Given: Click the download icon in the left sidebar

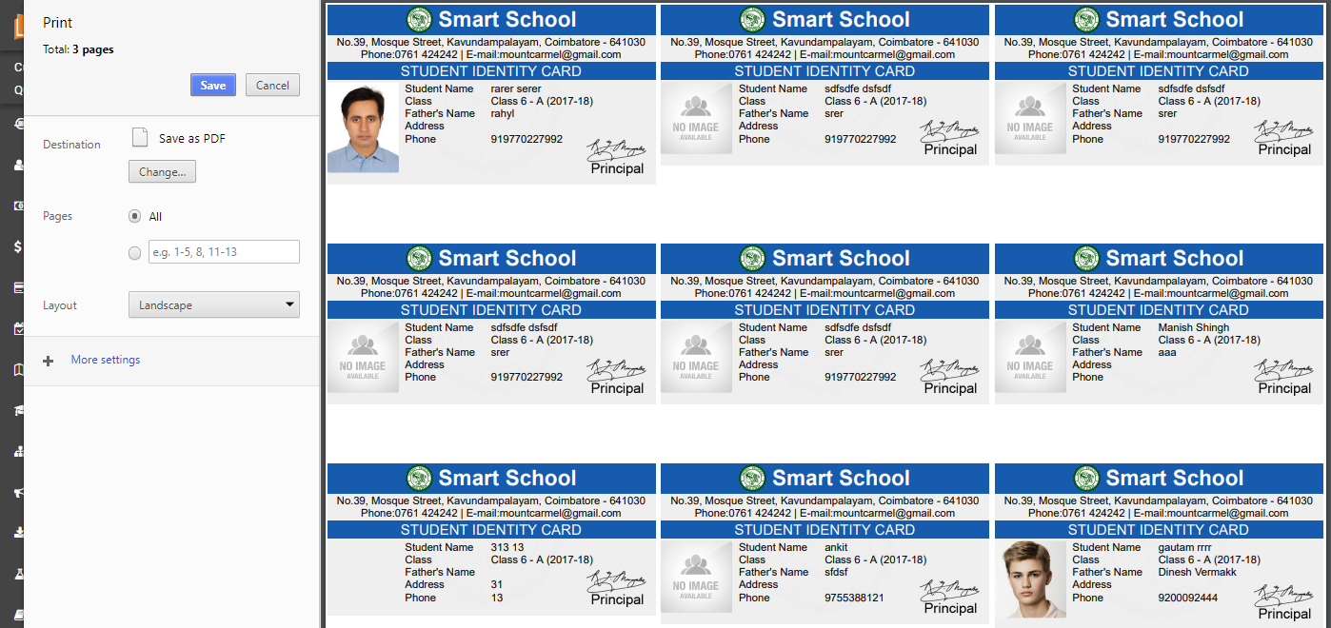Looking at the screenshot, I should [18, 533].
